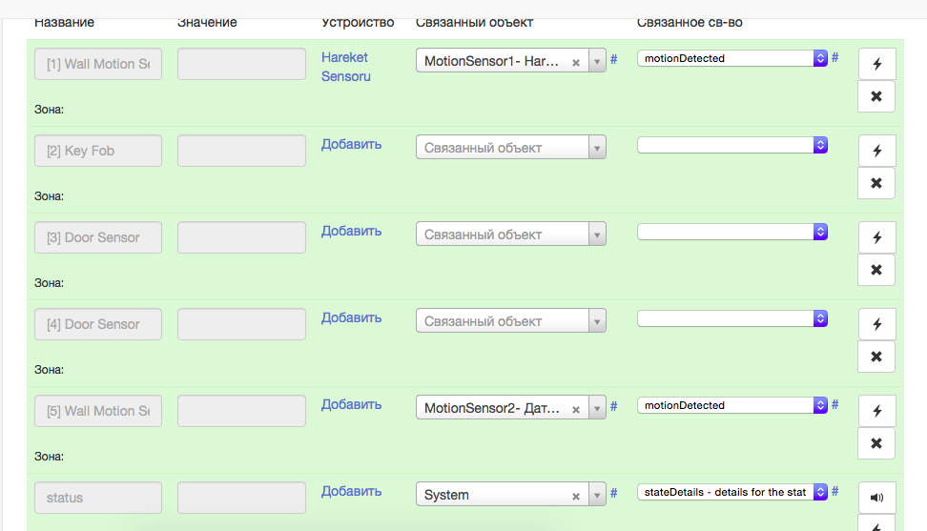The width and height of the screenshot is (927, 531).
Task: Click the speaker icon in status row
Action: [x=876, y=498]
